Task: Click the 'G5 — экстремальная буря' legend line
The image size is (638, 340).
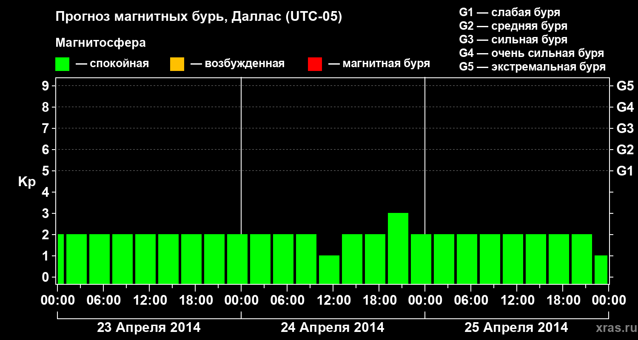Action: point(533,67)
